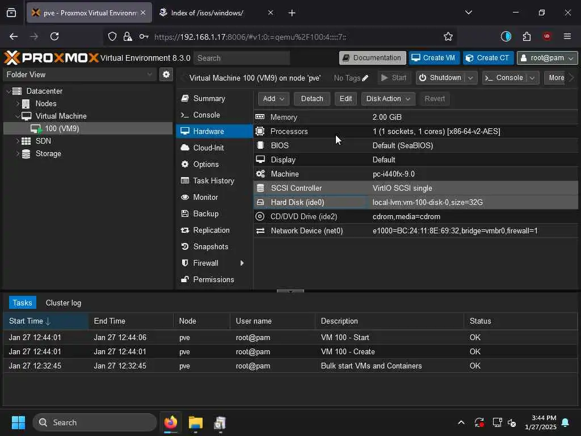
Task: Click the CD/DVD Drive disc icon
Action: pyautogui.click(x=260, y=216)
